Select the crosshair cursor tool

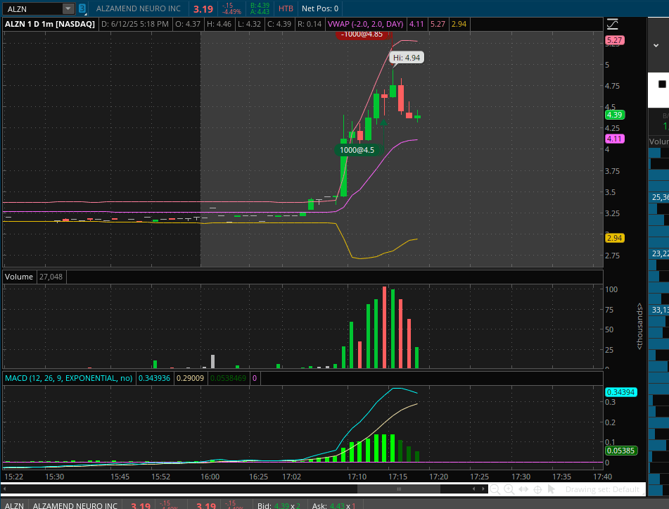click(537, 489)
